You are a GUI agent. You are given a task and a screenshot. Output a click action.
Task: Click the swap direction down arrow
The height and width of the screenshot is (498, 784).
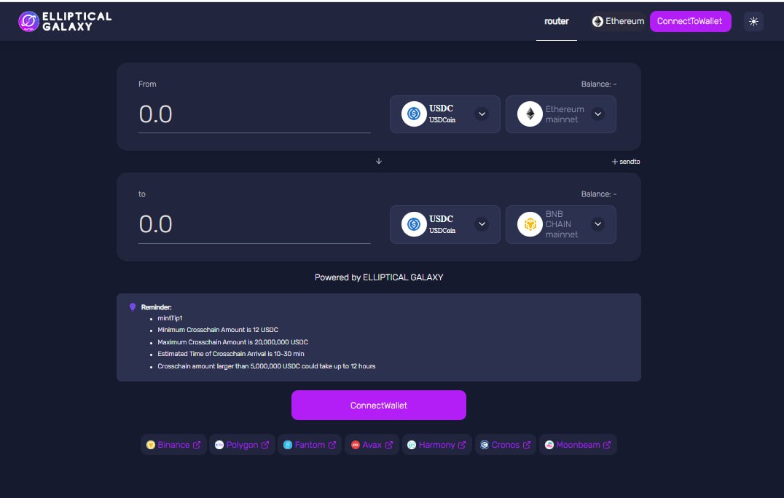(379, 161)
